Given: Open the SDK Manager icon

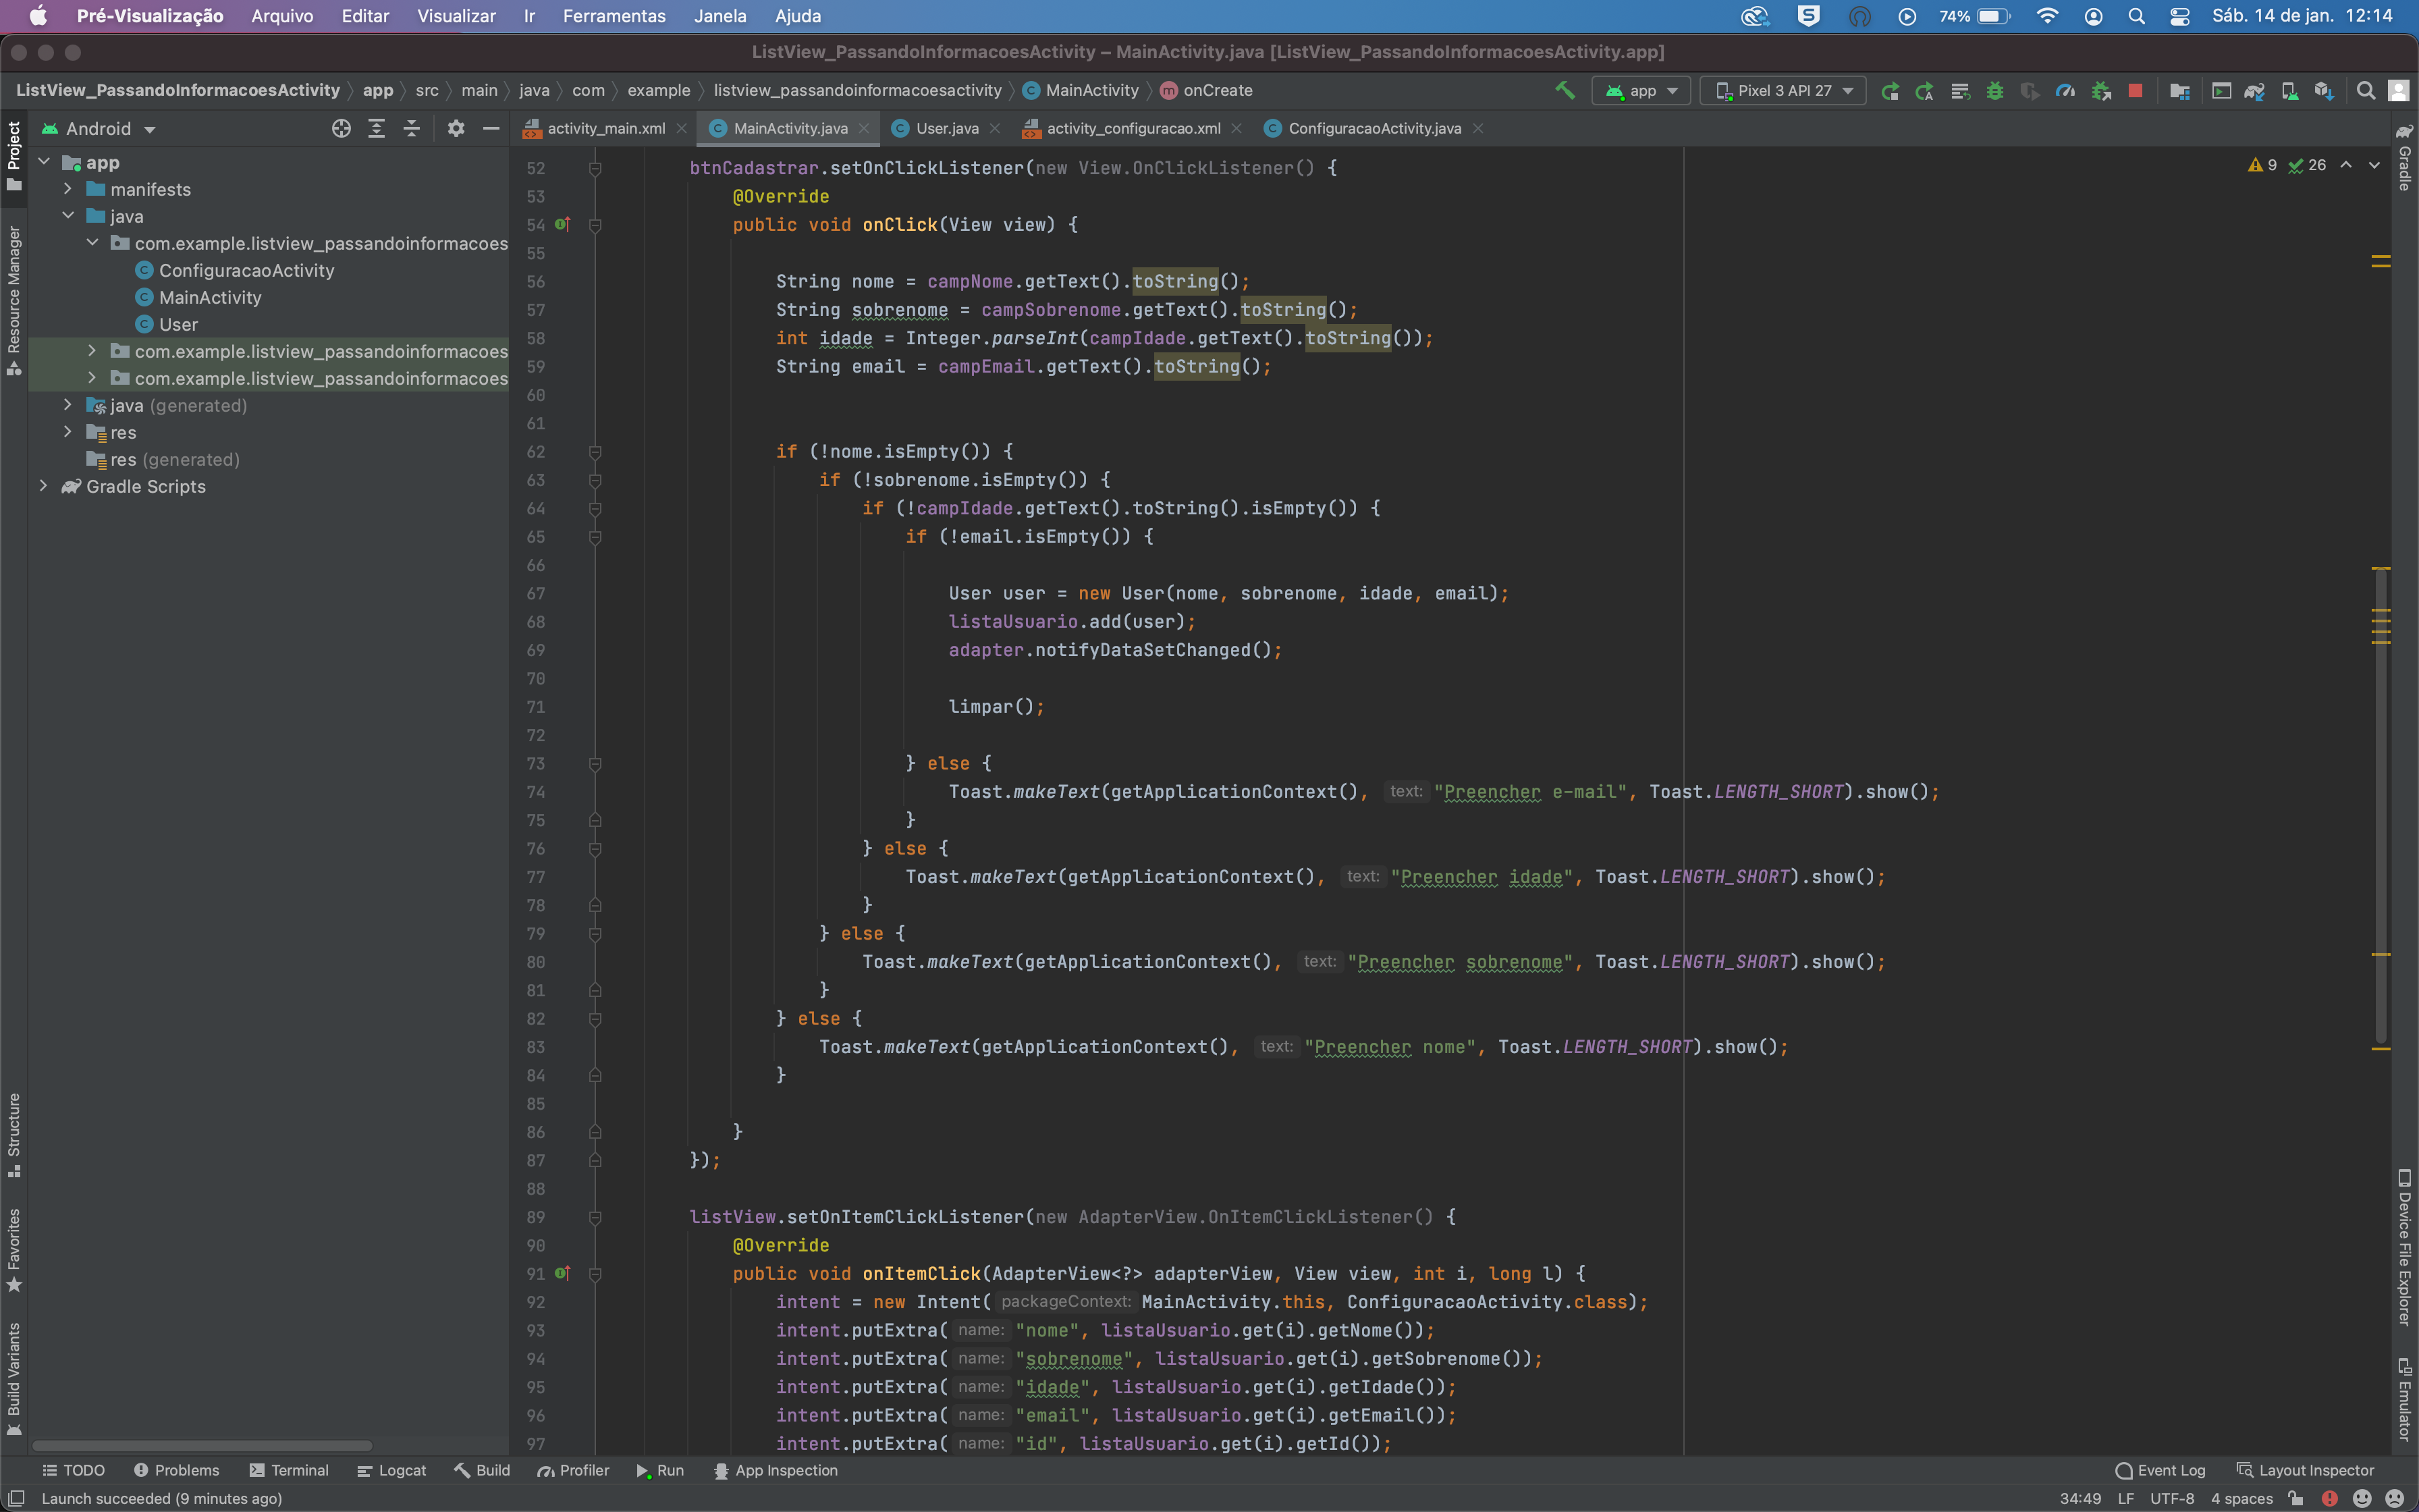Looking at the screenshot, I should click(2324, 91).
